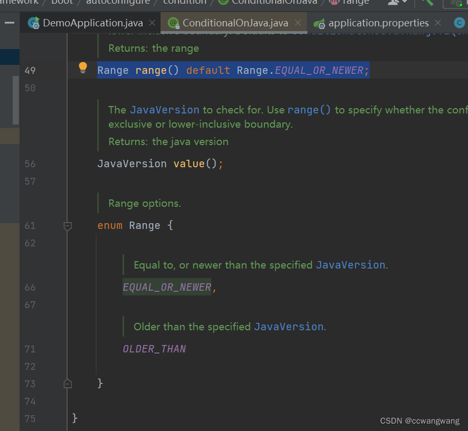The image size is (468, 431).
Task: Click line number 75 in the gutter
Action: tap(30, 419)
